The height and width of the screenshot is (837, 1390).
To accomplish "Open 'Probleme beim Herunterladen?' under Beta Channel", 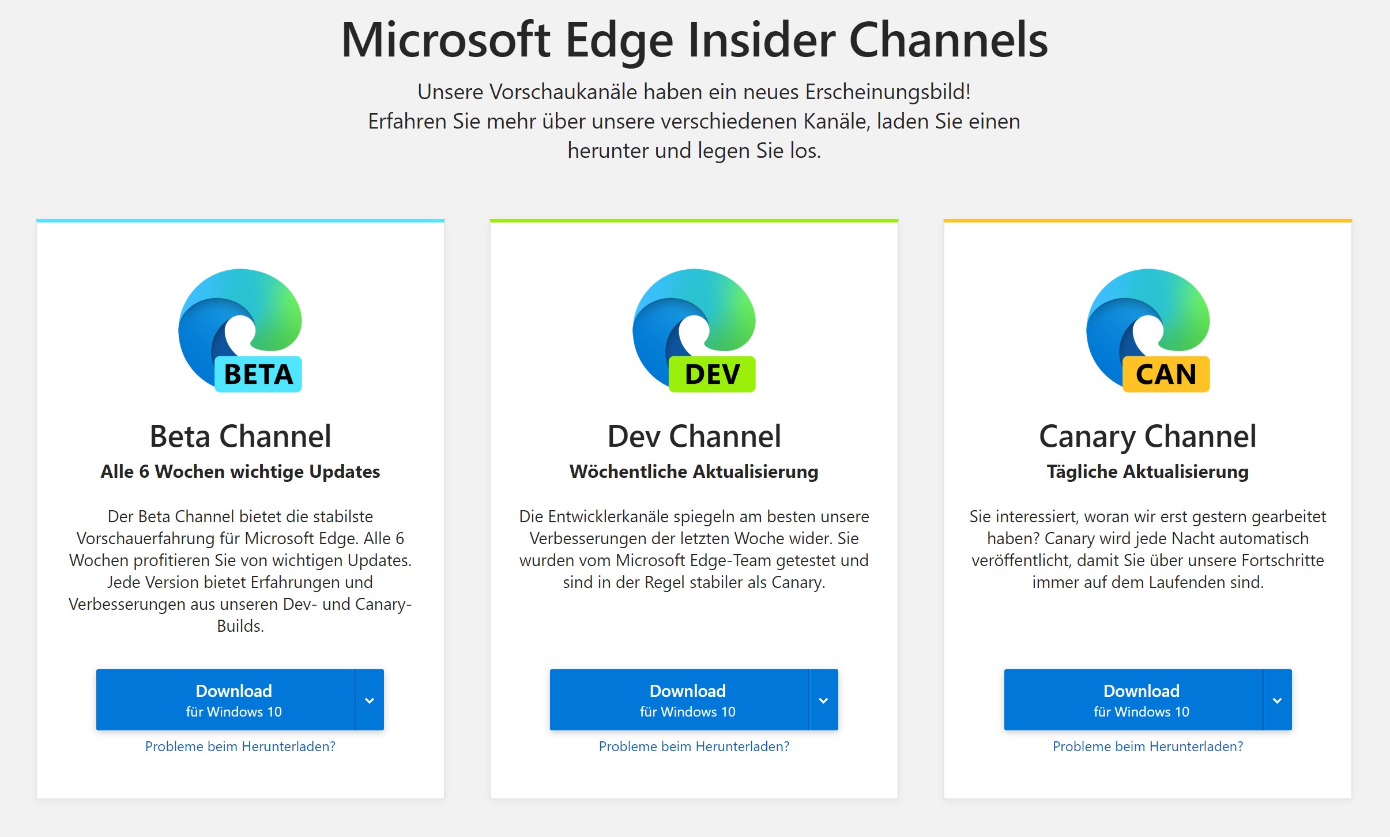I will pyautogui.click(x=240, y=746).
